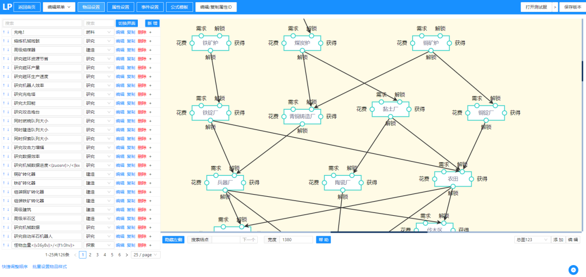586x277 pixels.
Task: Open type dropdown for 研究数据效率 row
Action: pos(99,157)
